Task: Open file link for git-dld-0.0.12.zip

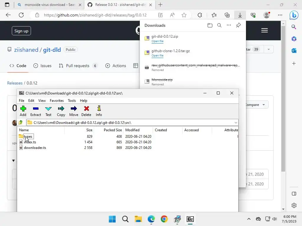Action: (157, 41)
